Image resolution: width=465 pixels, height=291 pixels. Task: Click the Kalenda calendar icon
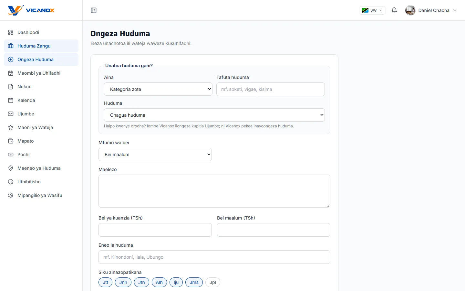(11, 100)
